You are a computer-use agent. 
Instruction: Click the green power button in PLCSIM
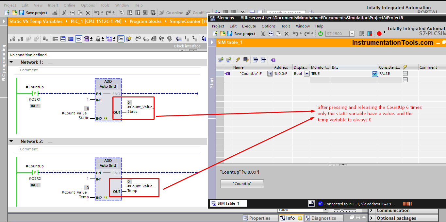tap(321, 34)
